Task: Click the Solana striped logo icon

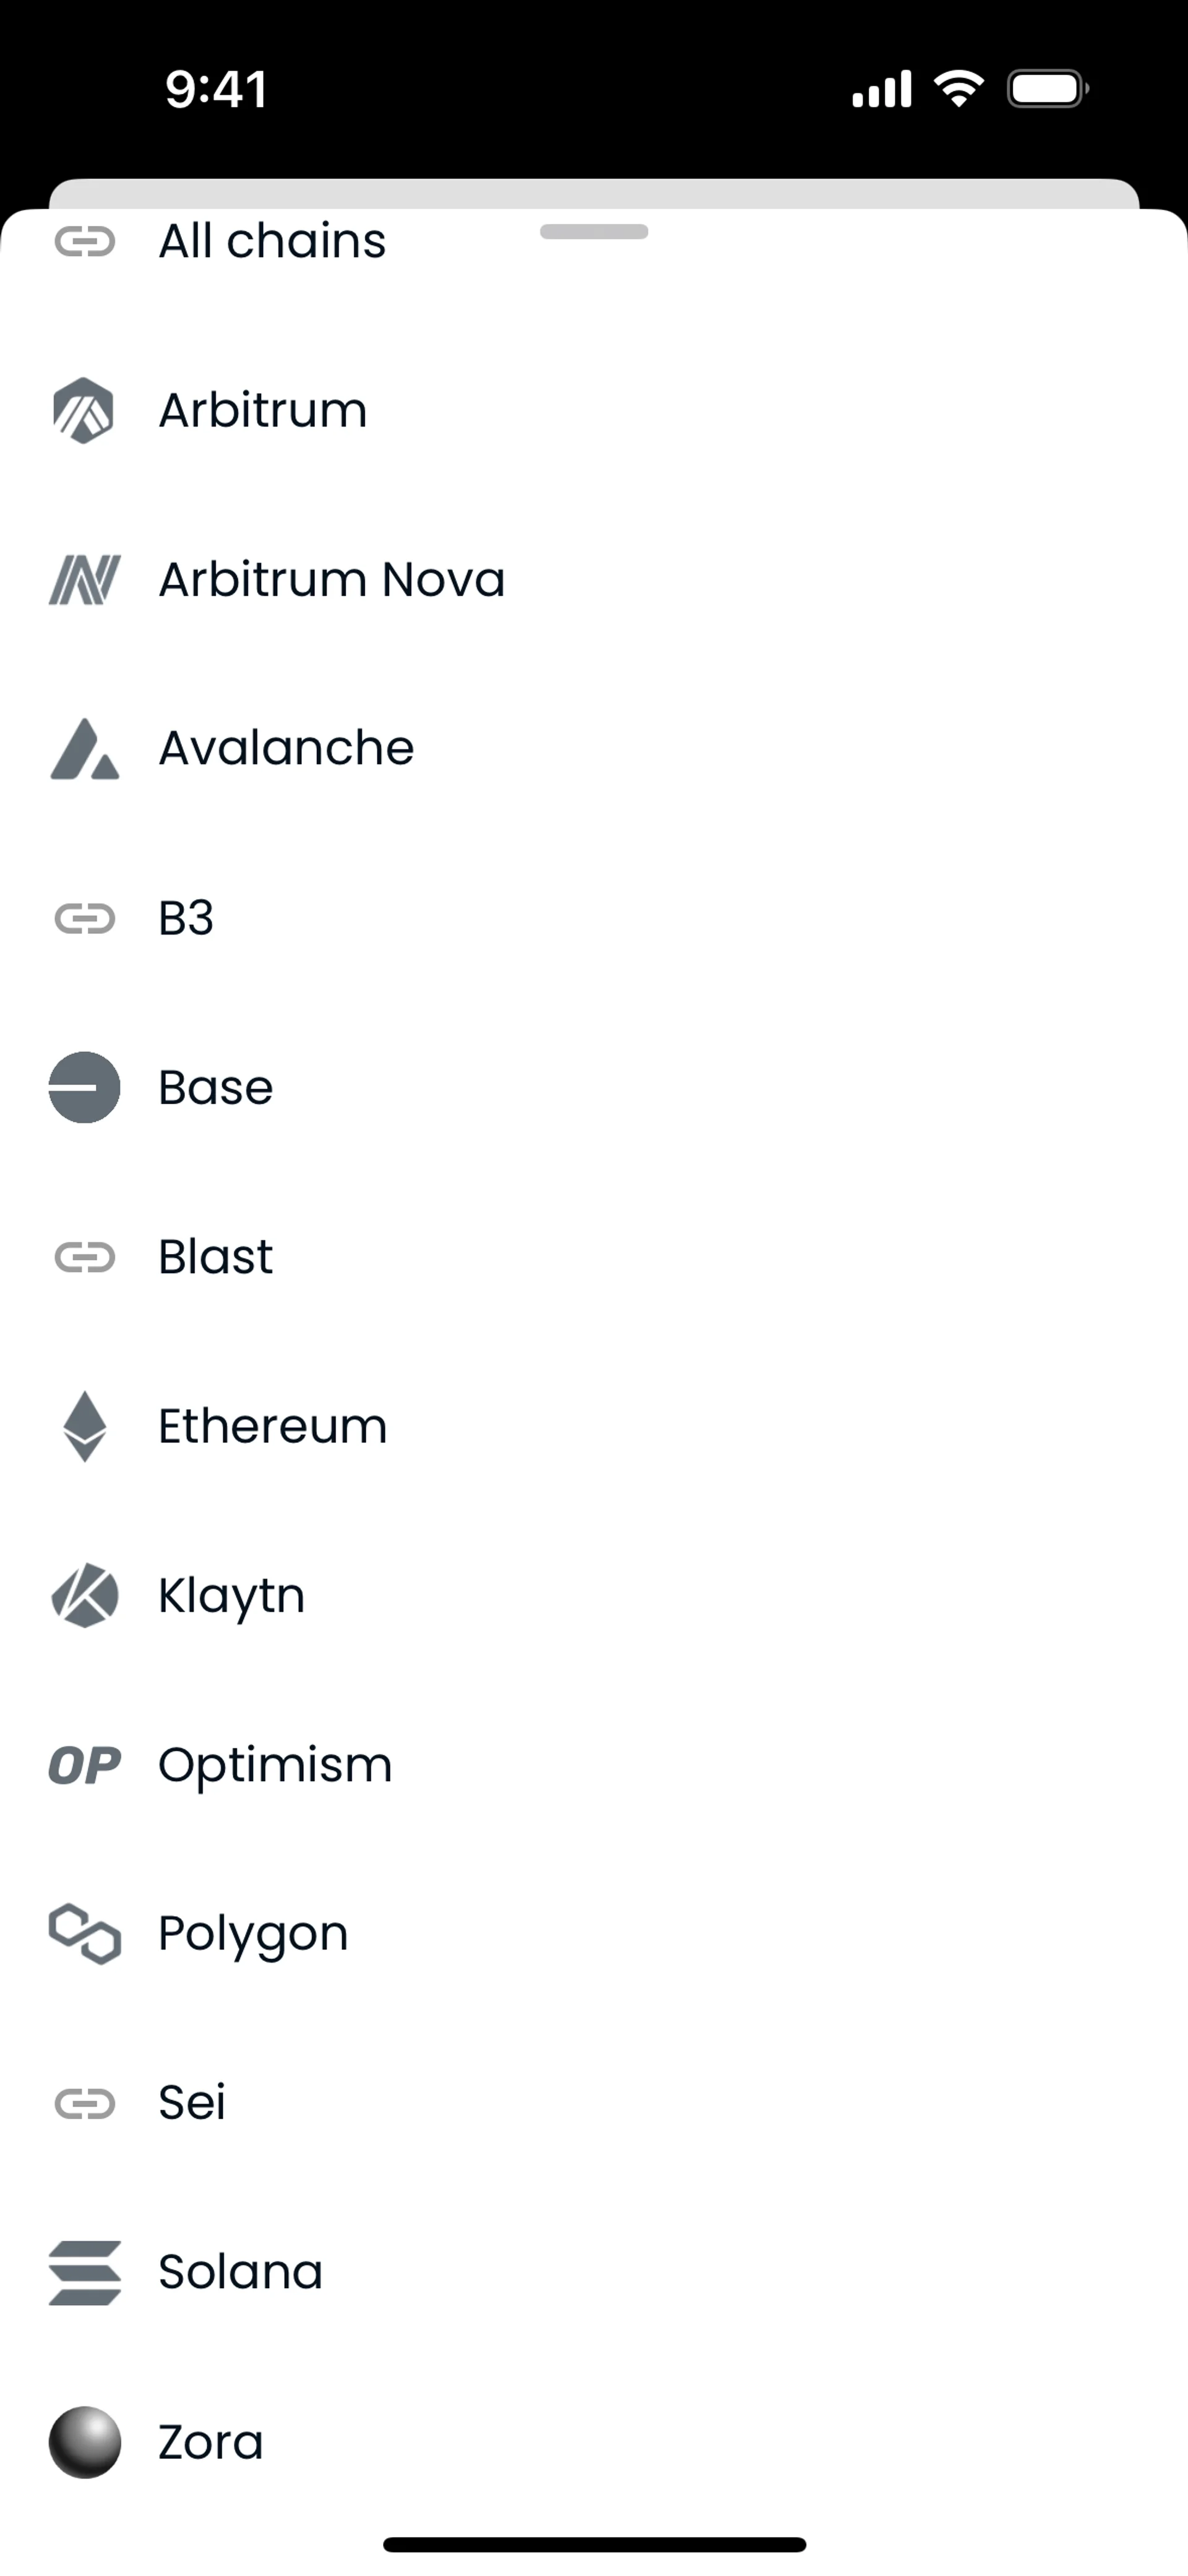Action: point(84,2272)
